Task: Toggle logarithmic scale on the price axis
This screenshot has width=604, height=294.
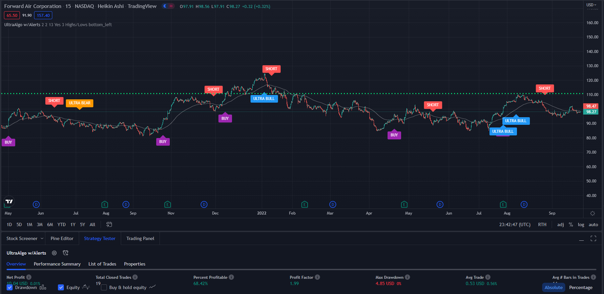Action: [x=581, y=225]
